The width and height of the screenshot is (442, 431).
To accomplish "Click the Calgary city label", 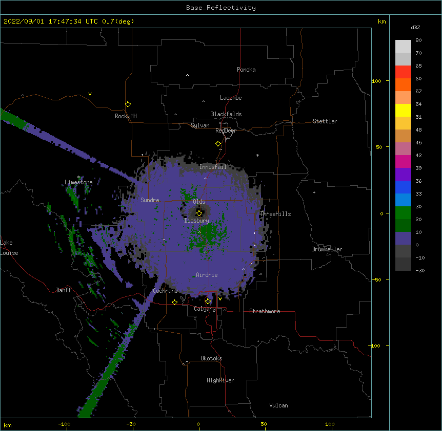I will 205,309.
